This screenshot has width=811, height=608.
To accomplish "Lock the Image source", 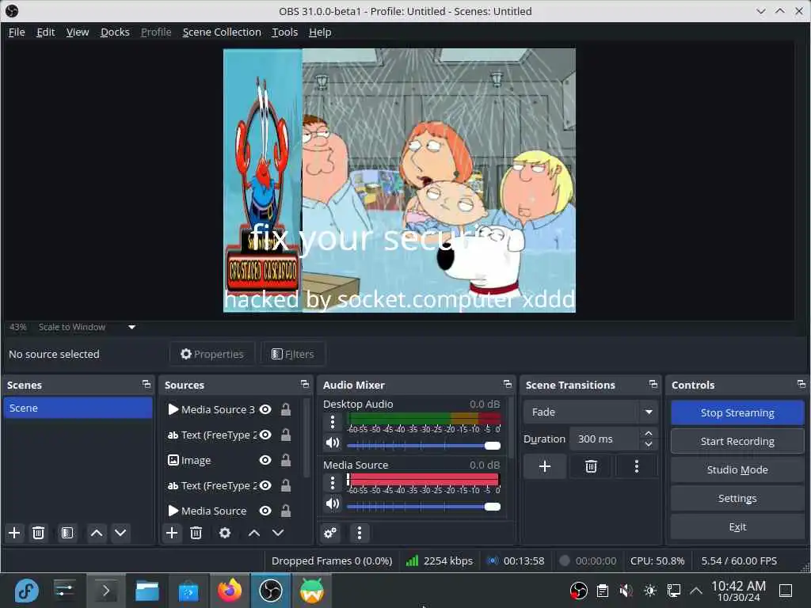I will tap(285, 460).
